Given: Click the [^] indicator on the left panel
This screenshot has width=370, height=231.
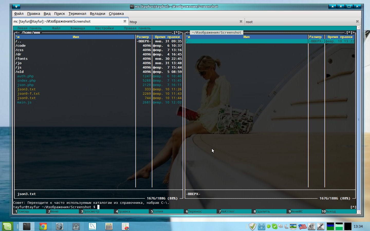Looking at the screenshot, I should (177, 33).
